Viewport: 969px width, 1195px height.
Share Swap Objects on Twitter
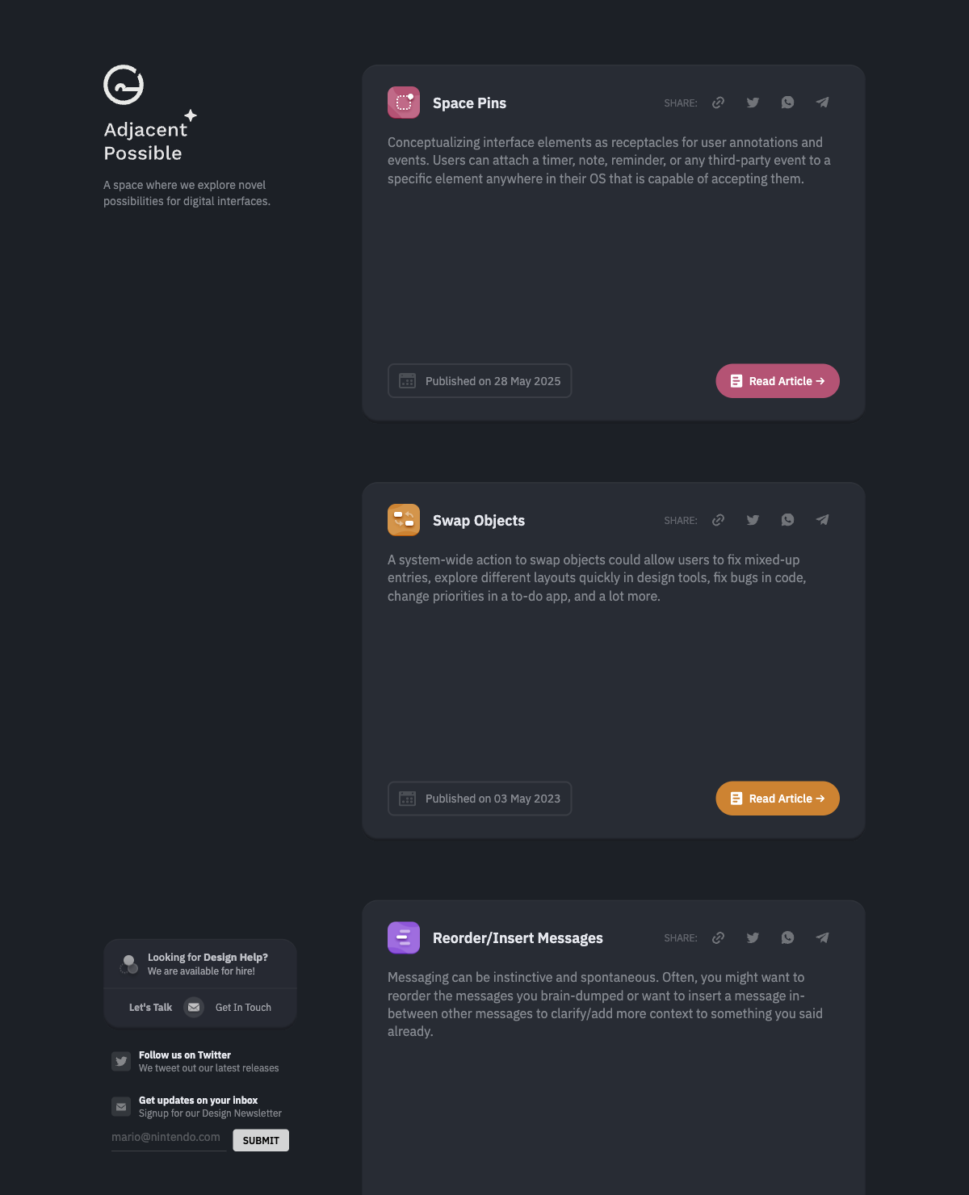pyautogui.click(x=753, y=520)
